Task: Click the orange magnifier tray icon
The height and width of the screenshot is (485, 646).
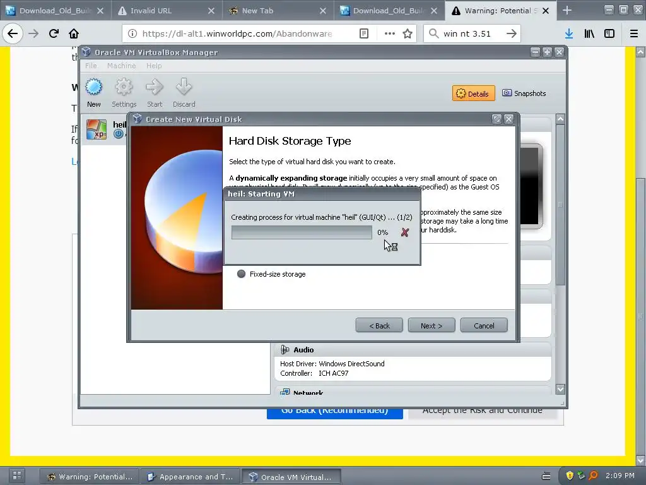Action: click(x=593, y=476)
